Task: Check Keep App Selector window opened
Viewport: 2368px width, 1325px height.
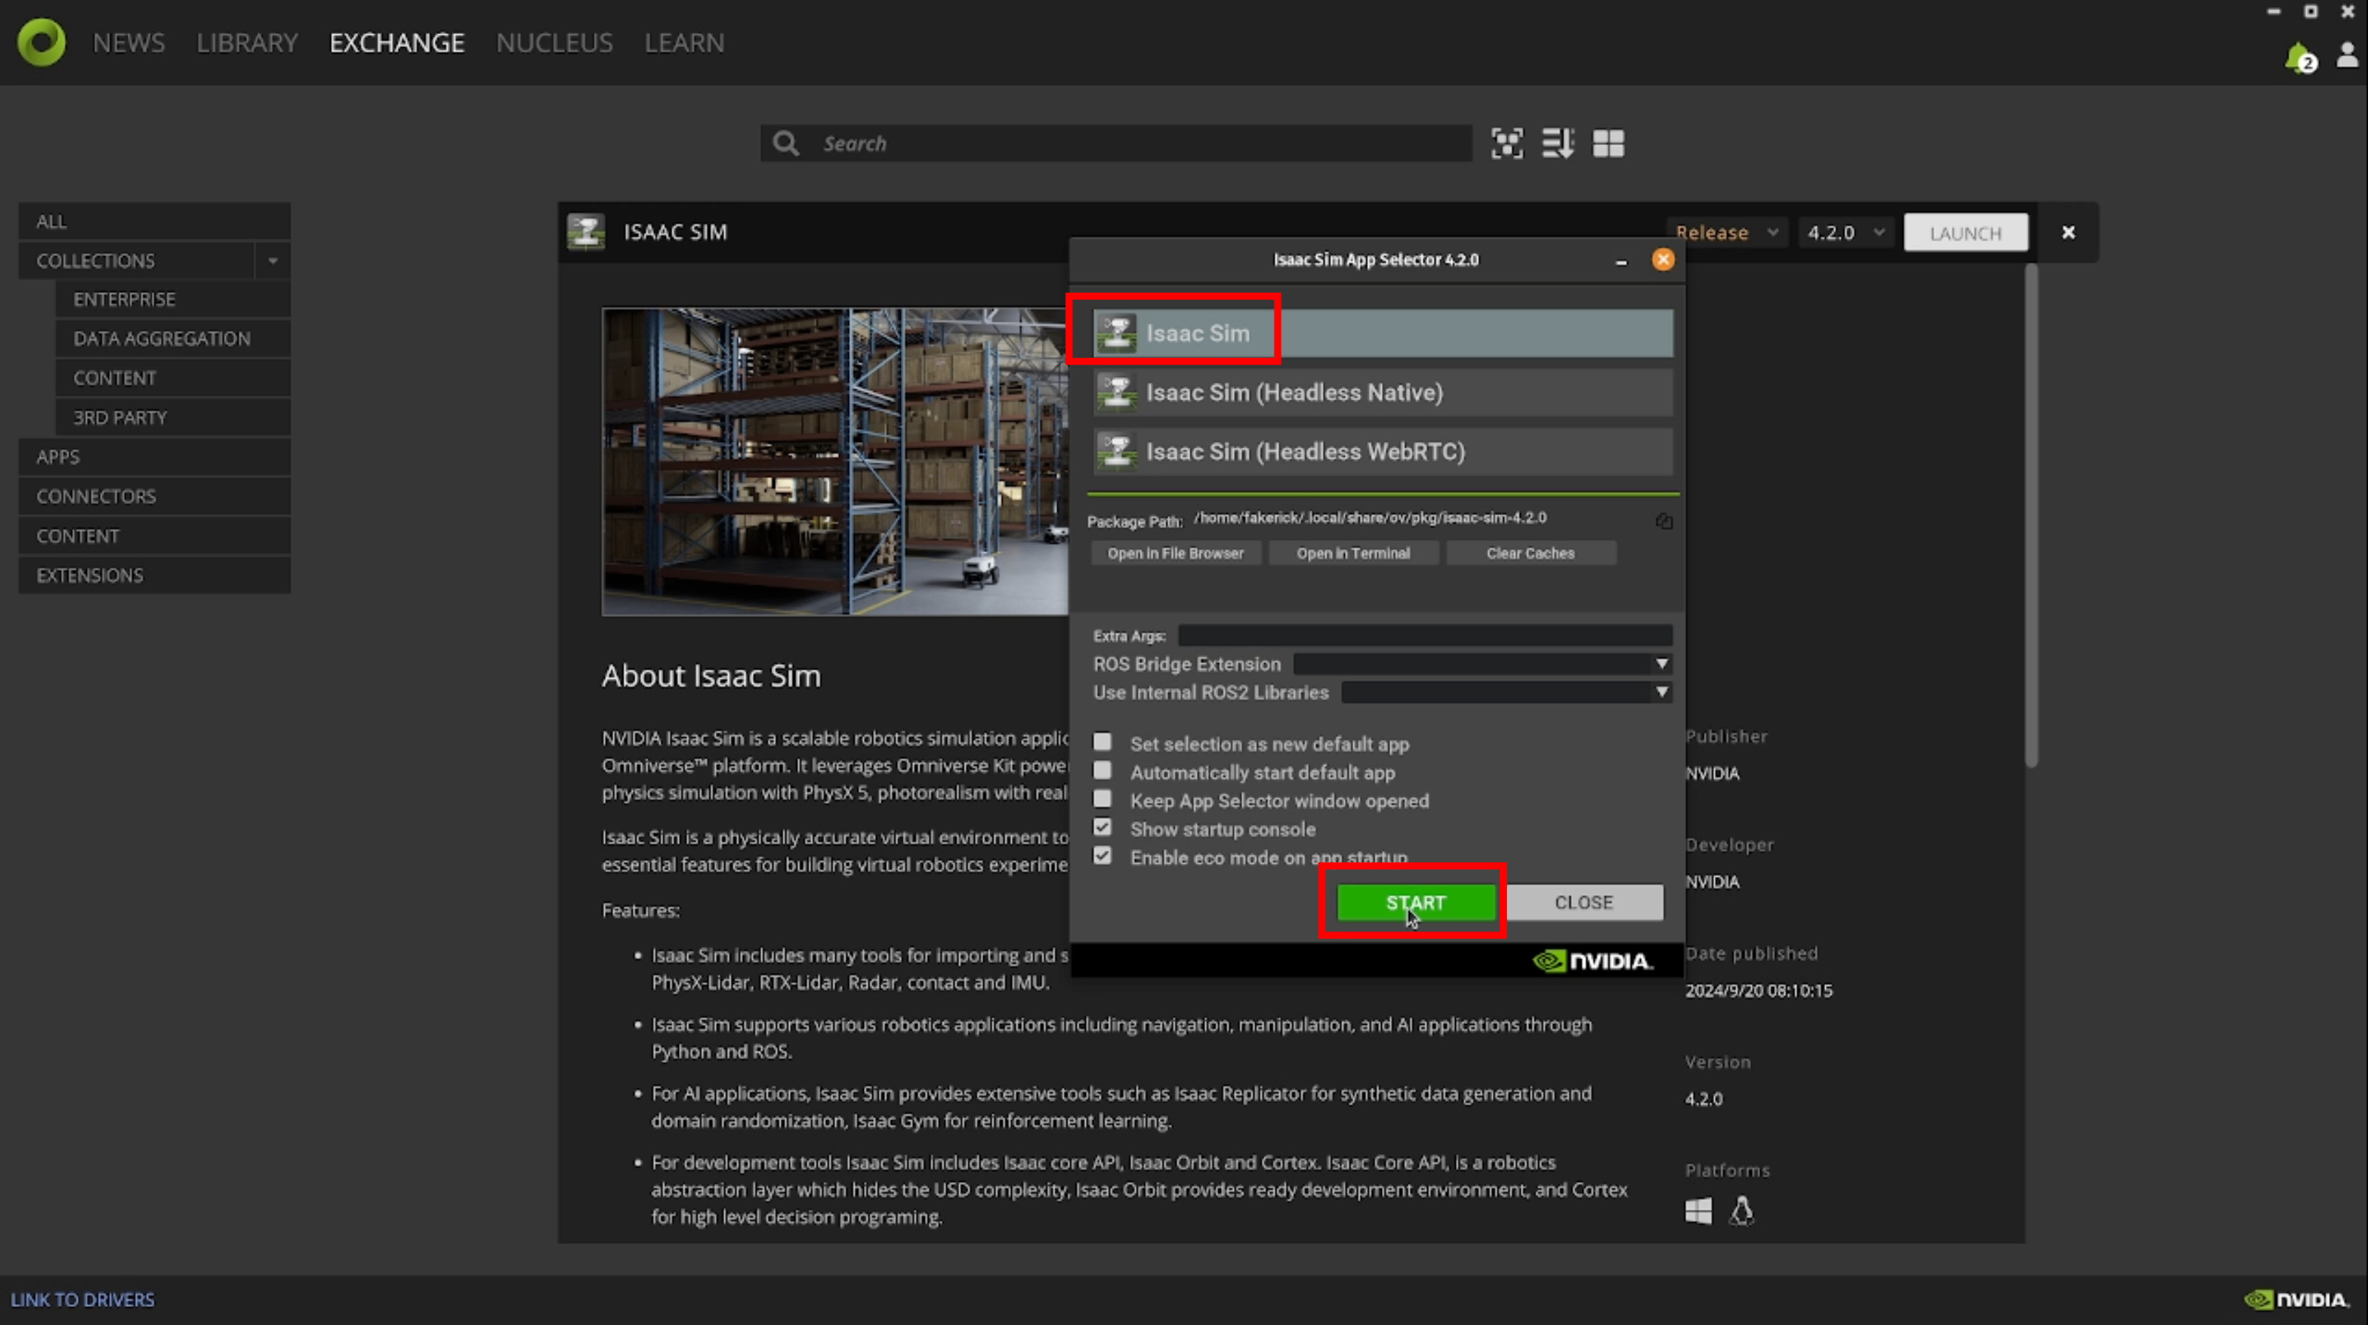Action: (x=1102, y=799)
